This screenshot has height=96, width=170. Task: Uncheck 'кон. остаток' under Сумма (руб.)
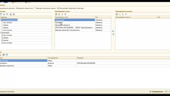(2, 43)
